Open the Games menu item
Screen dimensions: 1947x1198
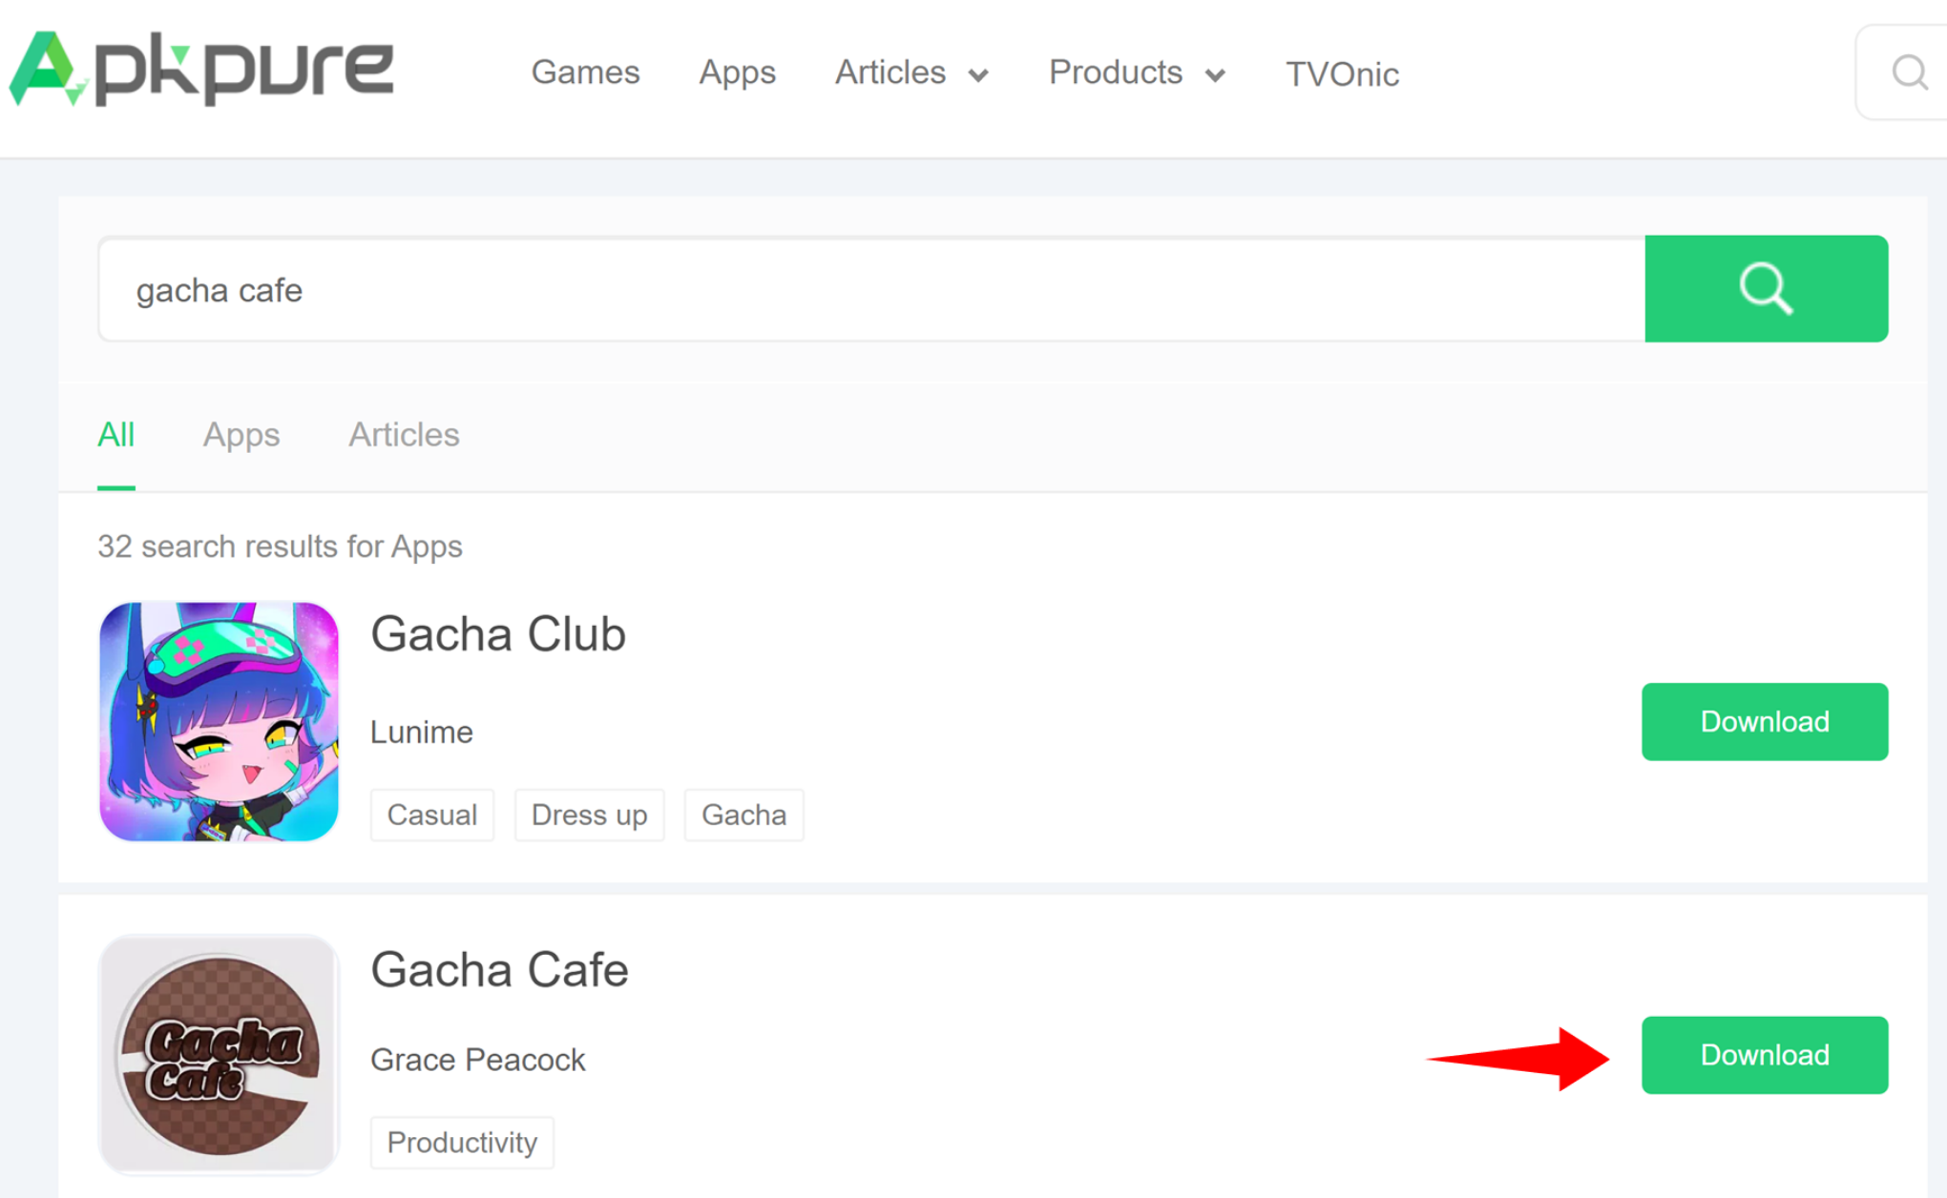pyautogui.click(x=586, y=72)
